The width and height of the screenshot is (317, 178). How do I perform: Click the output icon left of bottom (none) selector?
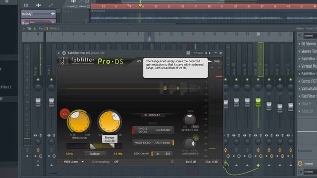(300, 172)
